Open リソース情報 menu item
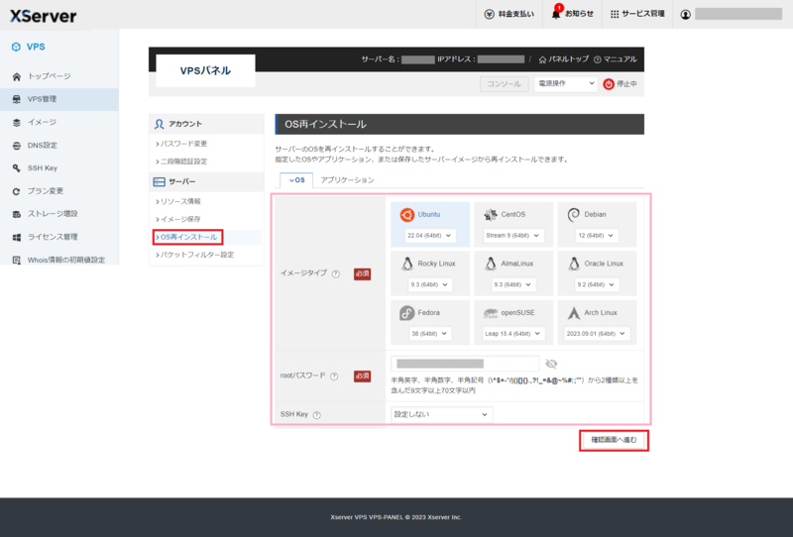The height and width of the screenshot is (537, 793). point(178,201)
